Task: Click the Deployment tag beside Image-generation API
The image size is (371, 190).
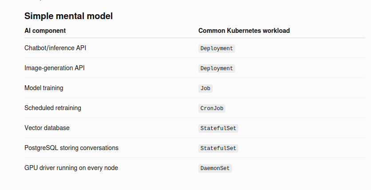Action: [217, 68]
